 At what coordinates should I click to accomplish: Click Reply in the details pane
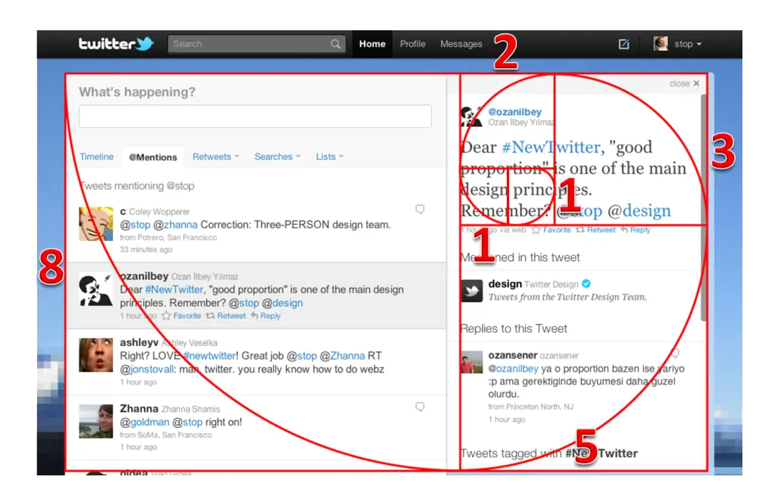(635, 229)
